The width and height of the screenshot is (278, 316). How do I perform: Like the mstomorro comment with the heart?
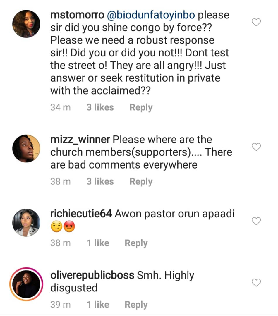pos(256,22)
